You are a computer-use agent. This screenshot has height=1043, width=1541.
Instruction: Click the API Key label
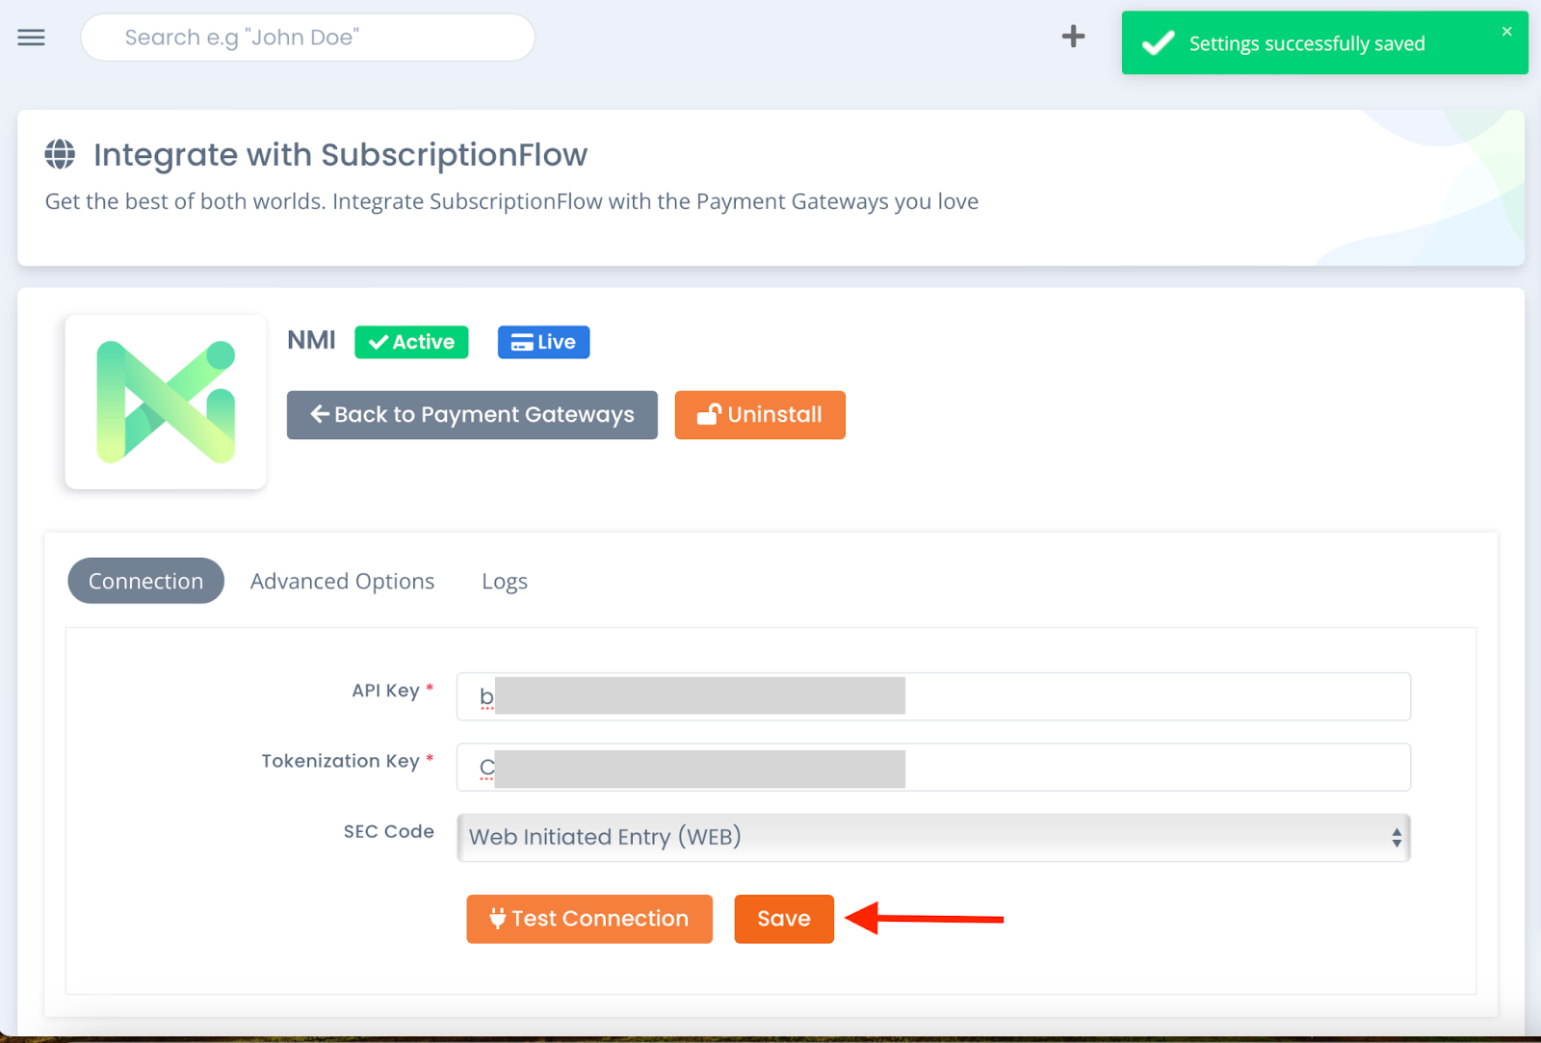[x=385, y=691]
